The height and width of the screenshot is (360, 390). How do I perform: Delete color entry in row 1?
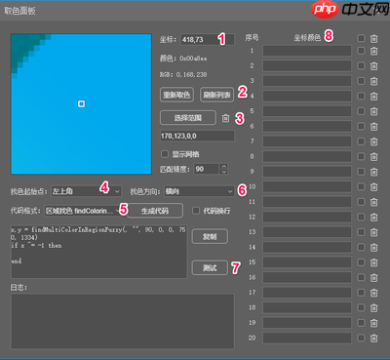(x=373, y=51)
